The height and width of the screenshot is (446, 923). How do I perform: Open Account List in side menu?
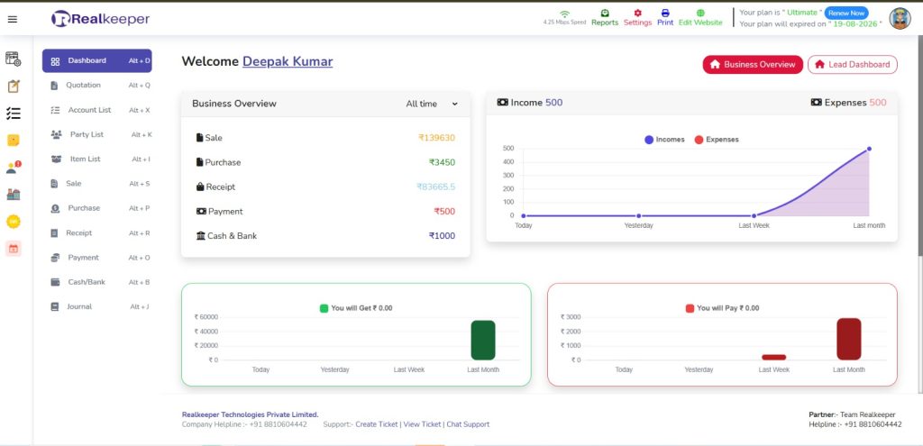coord(97,110)
